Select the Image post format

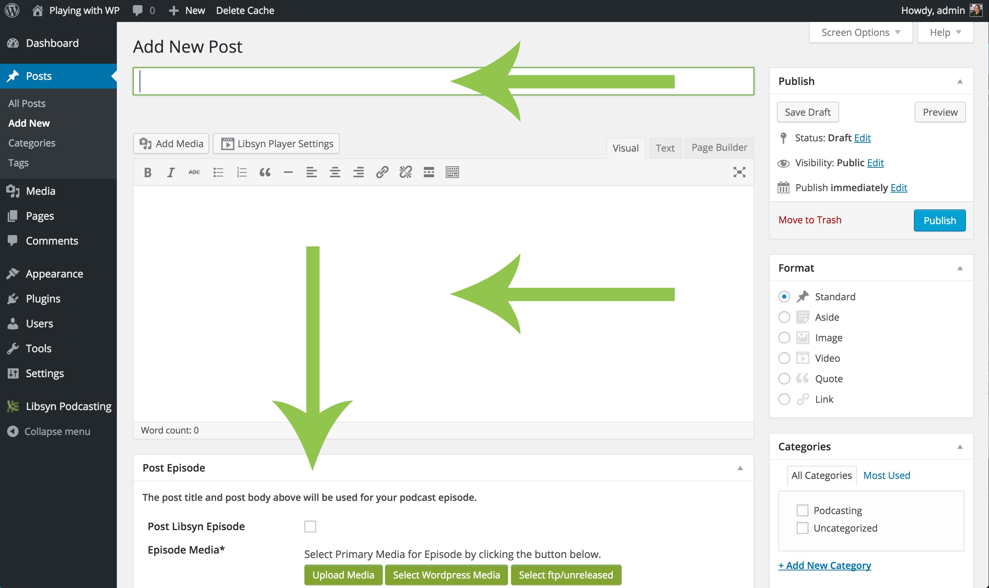click(x=784, y=338)
